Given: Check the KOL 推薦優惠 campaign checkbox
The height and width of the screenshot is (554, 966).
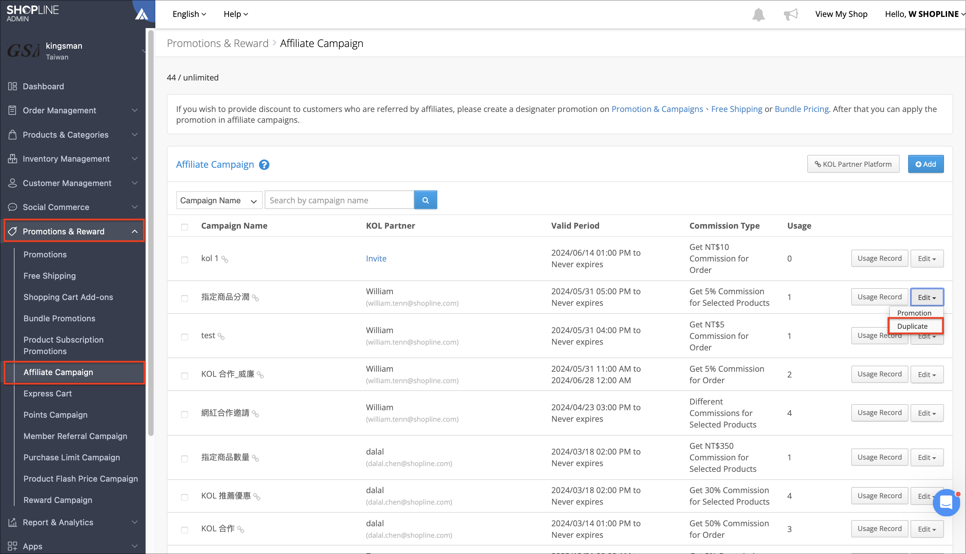Looking at the screenshot, I should (185, 497).
